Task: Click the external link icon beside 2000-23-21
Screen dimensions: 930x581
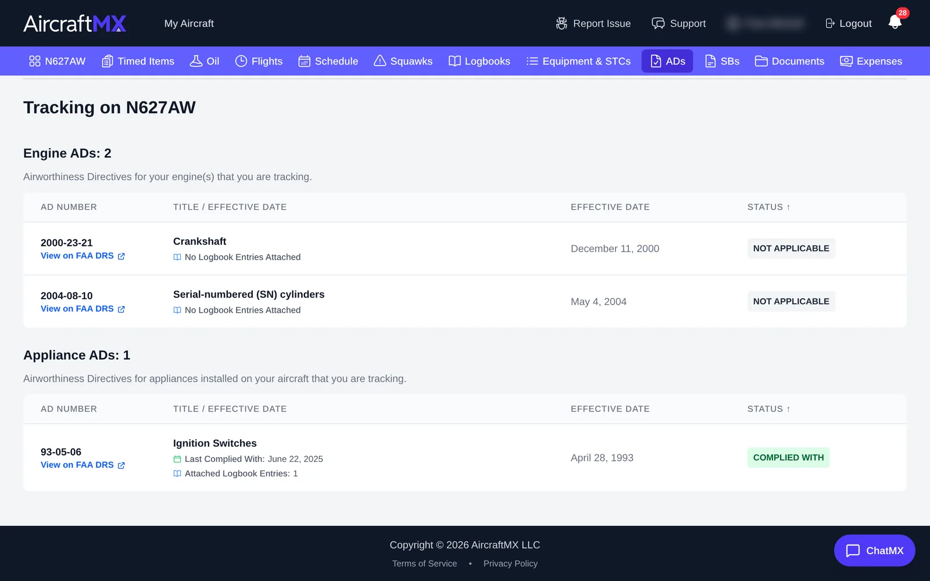Action: click(121, 256)
